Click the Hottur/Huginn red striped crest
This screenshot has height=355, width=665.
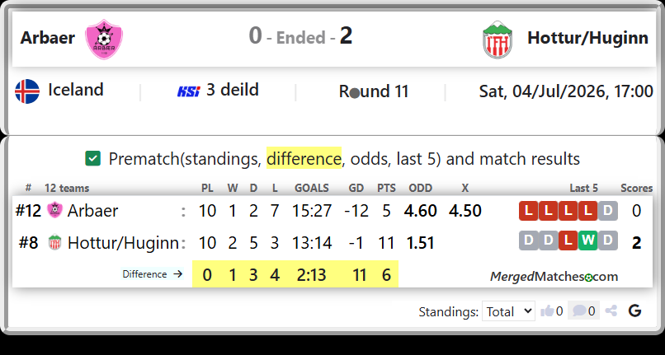[498, 40]
